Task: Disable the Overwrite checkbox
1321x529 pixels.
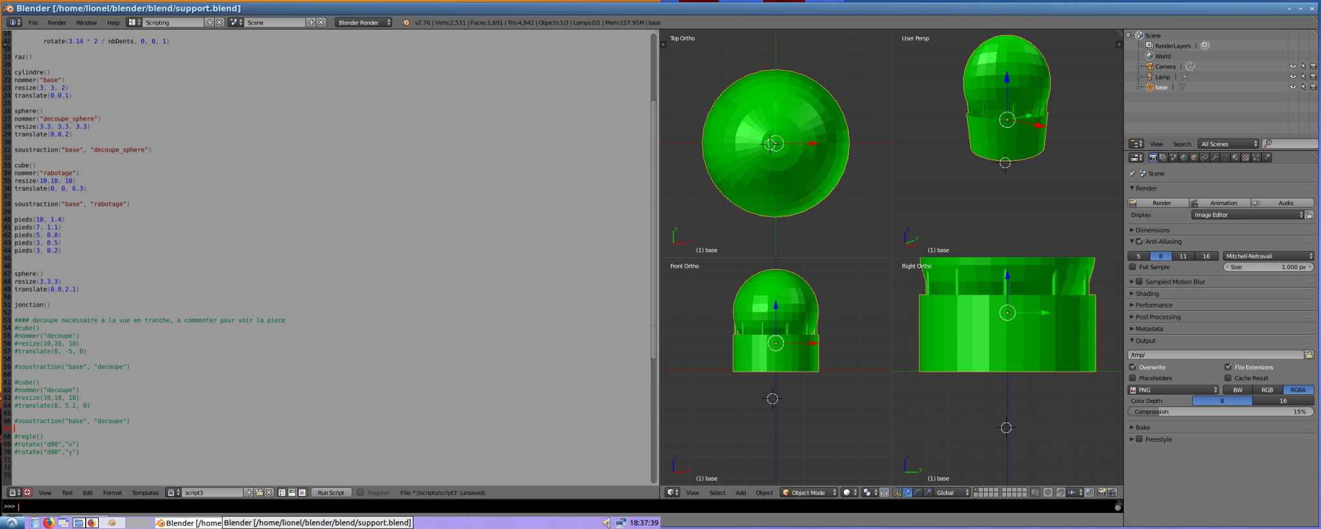Action: click(x=1133, y=367)
